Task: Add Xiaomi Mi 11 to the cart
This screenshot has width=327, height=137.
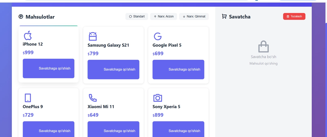Action: tap(113, 129)
